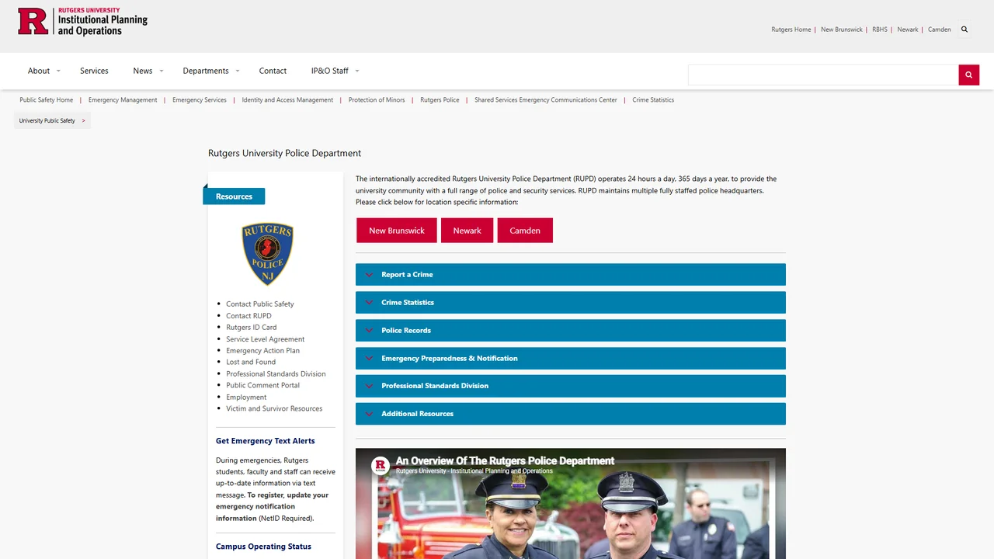Expand Emergency Preparedness & Notification section

[x=571, y=359]
